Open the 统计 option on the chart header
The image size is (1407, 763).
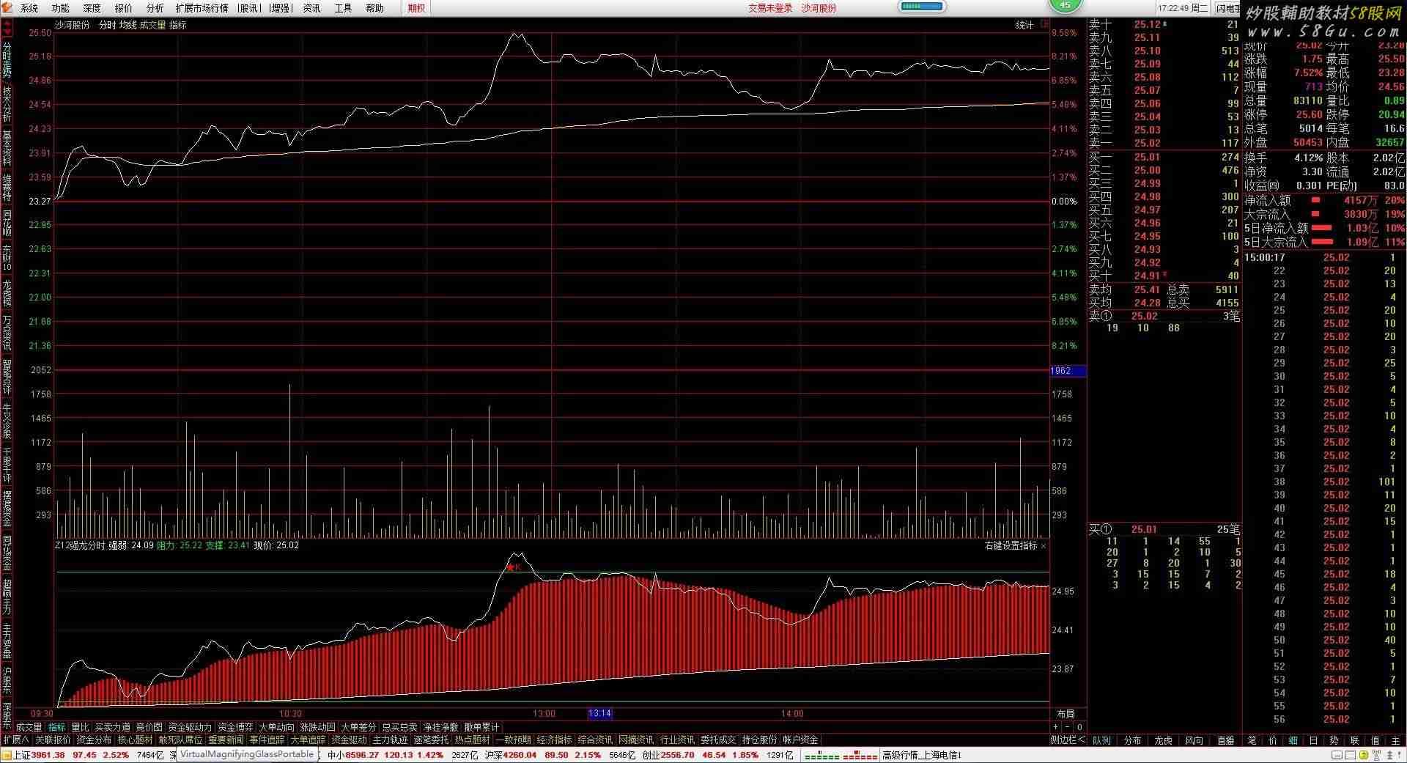coord(1024,25)
